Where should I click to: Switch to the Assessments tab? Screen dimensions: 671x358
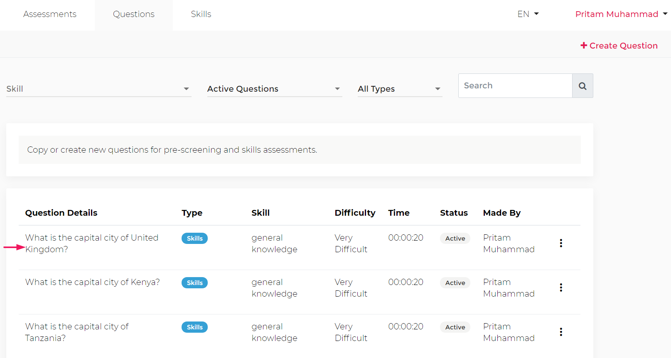coord(50,14)
